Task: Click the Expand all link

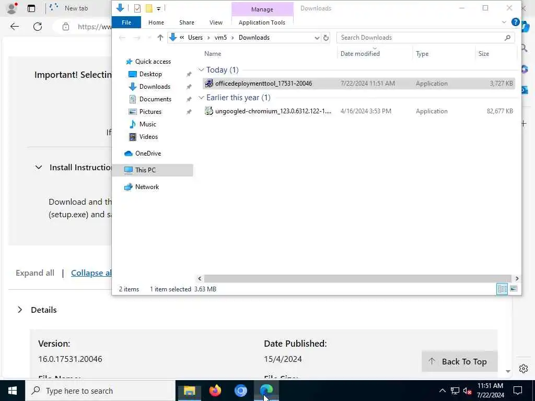Action: click(35, 273)
